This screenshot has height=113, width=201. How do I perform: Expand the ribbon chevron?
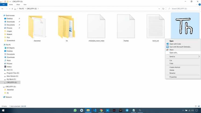coord(197,5)
